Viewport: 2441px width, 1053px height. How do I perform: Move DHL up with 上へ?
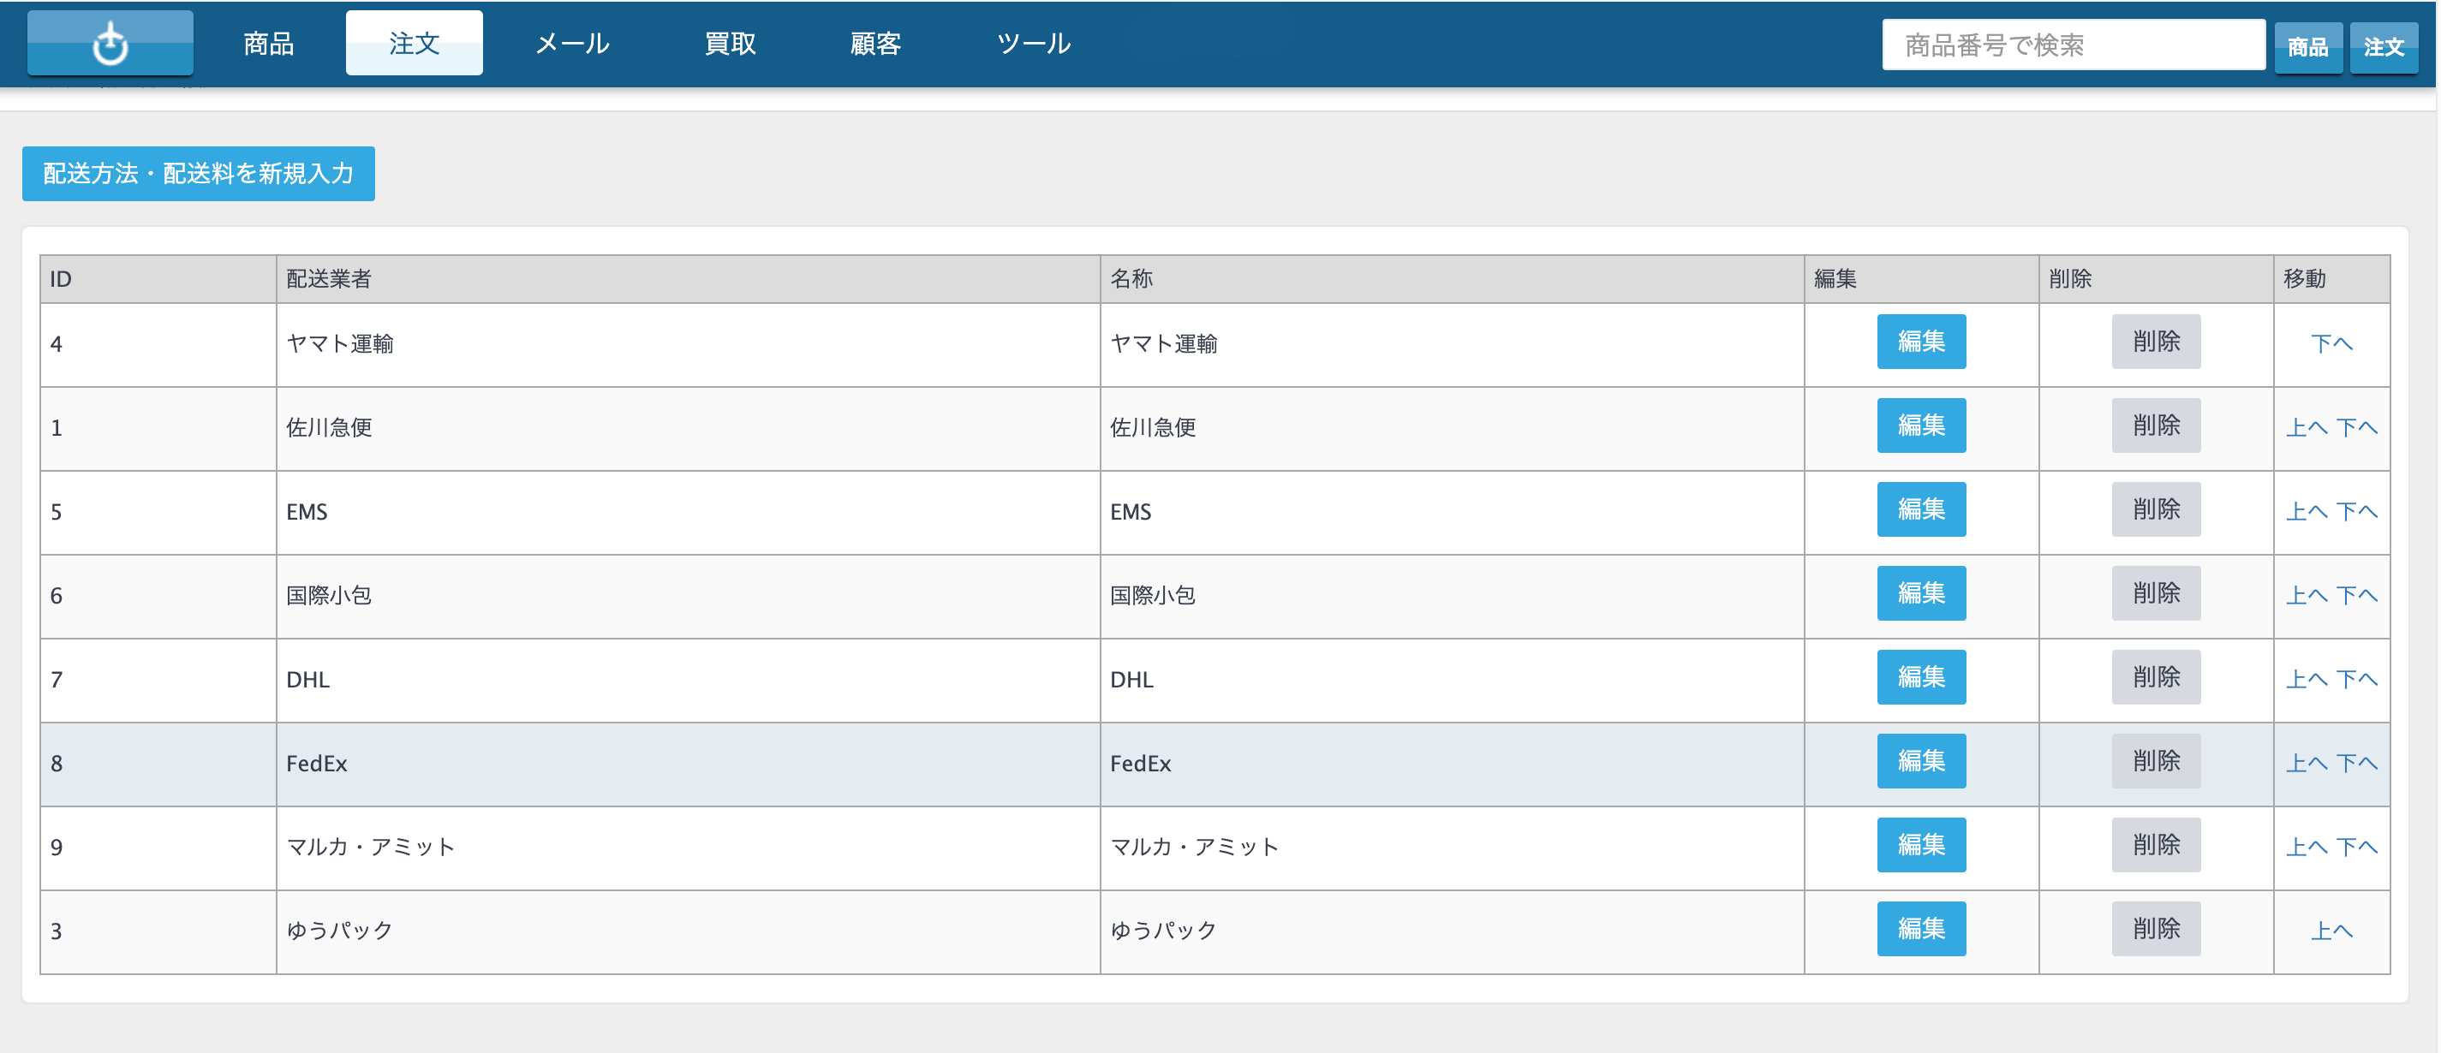tap(2307, 680)
